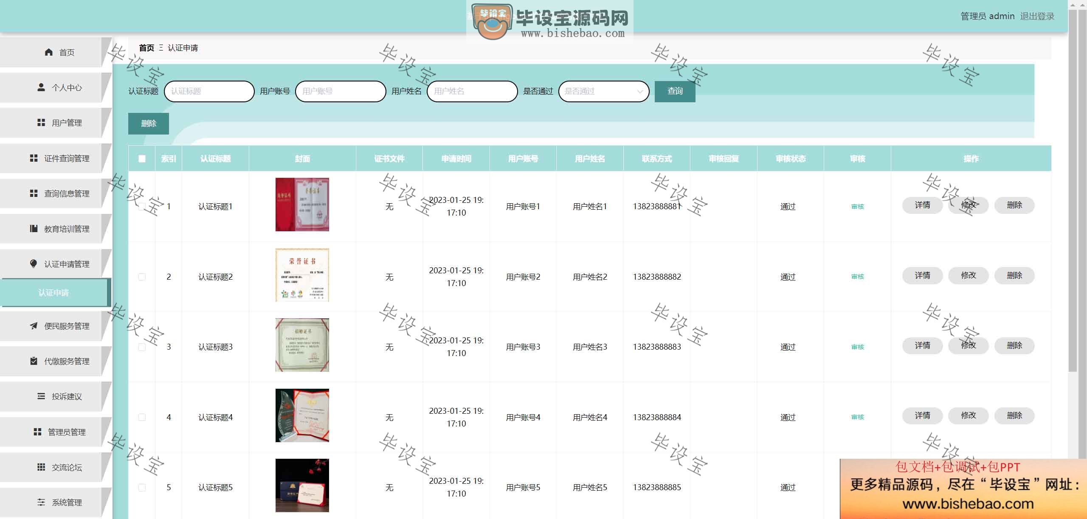
Task: Check the row checkbox for 认证标题4
Action: click(x=142, y=417)
